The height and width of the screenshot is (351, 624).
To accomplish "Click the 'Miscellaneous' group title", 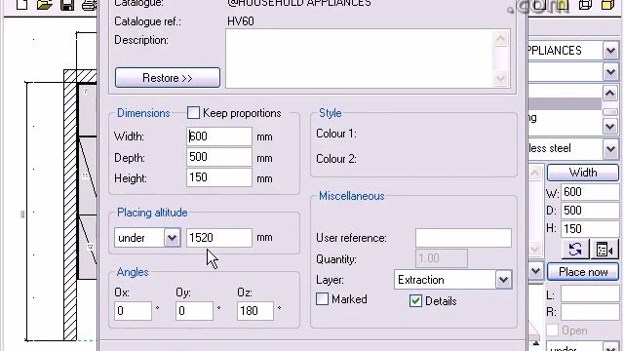I will (x=352, y=196).
